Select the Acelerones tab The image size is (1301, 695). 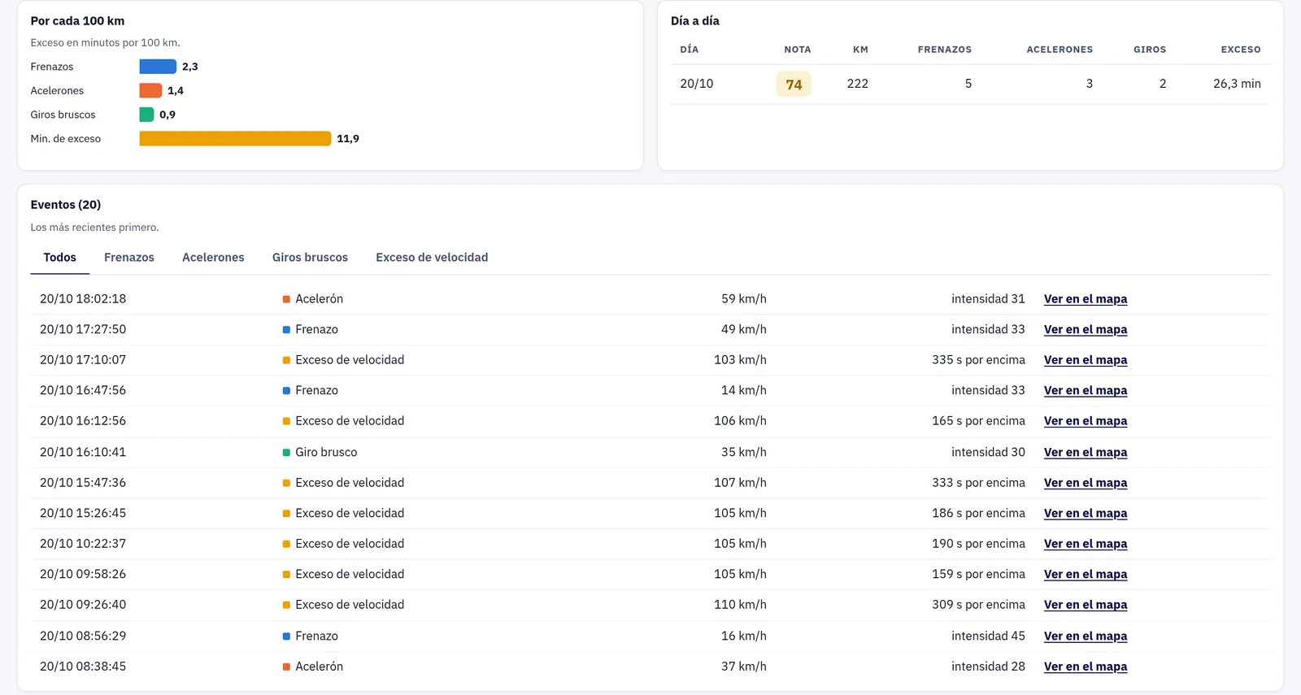click(x=213, y=258)
